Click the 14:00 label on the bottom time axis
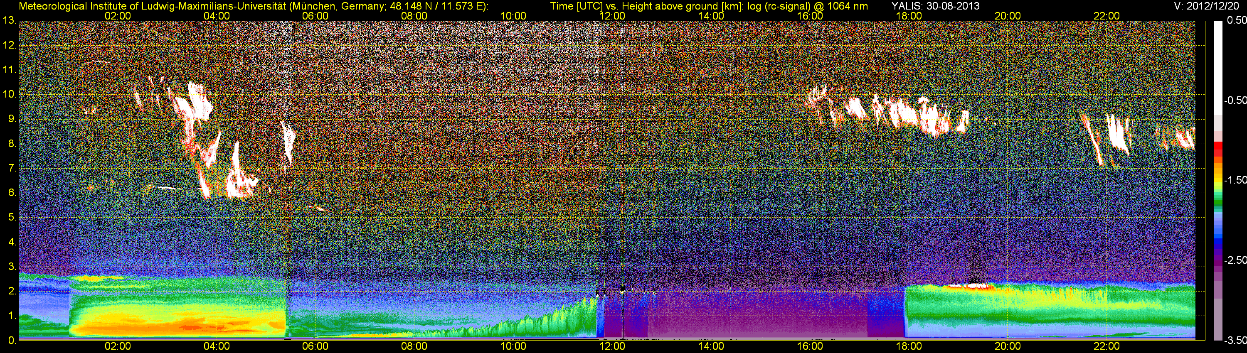The width and height of the screenshot is (1247, 353). 711,346
